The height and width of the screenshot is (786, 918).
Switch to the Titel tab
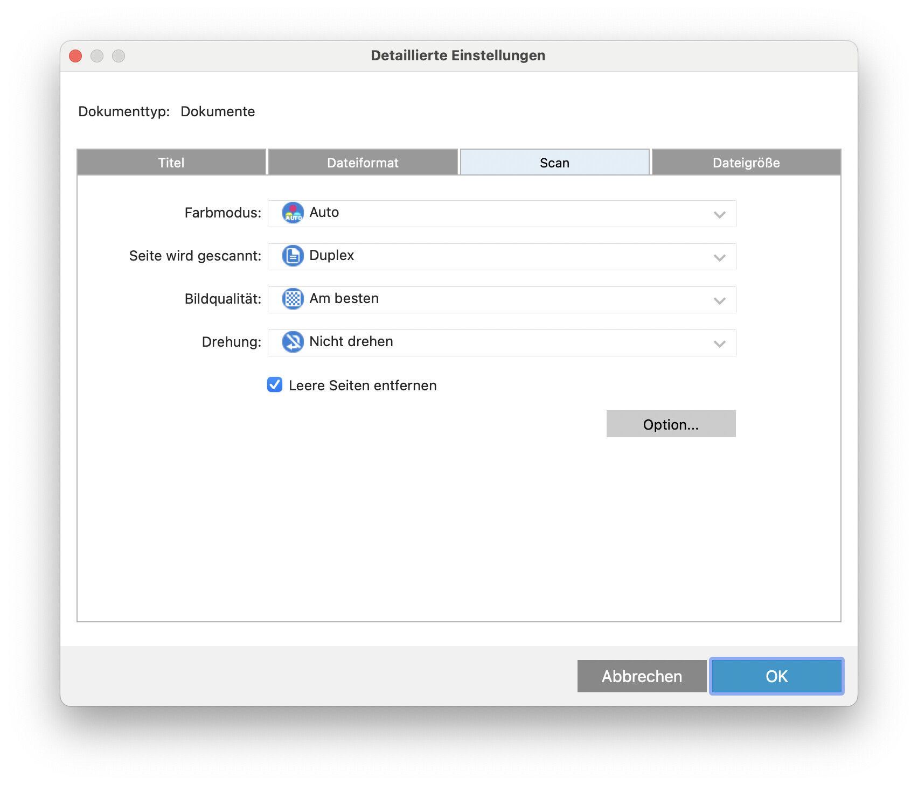coord(171,163)
